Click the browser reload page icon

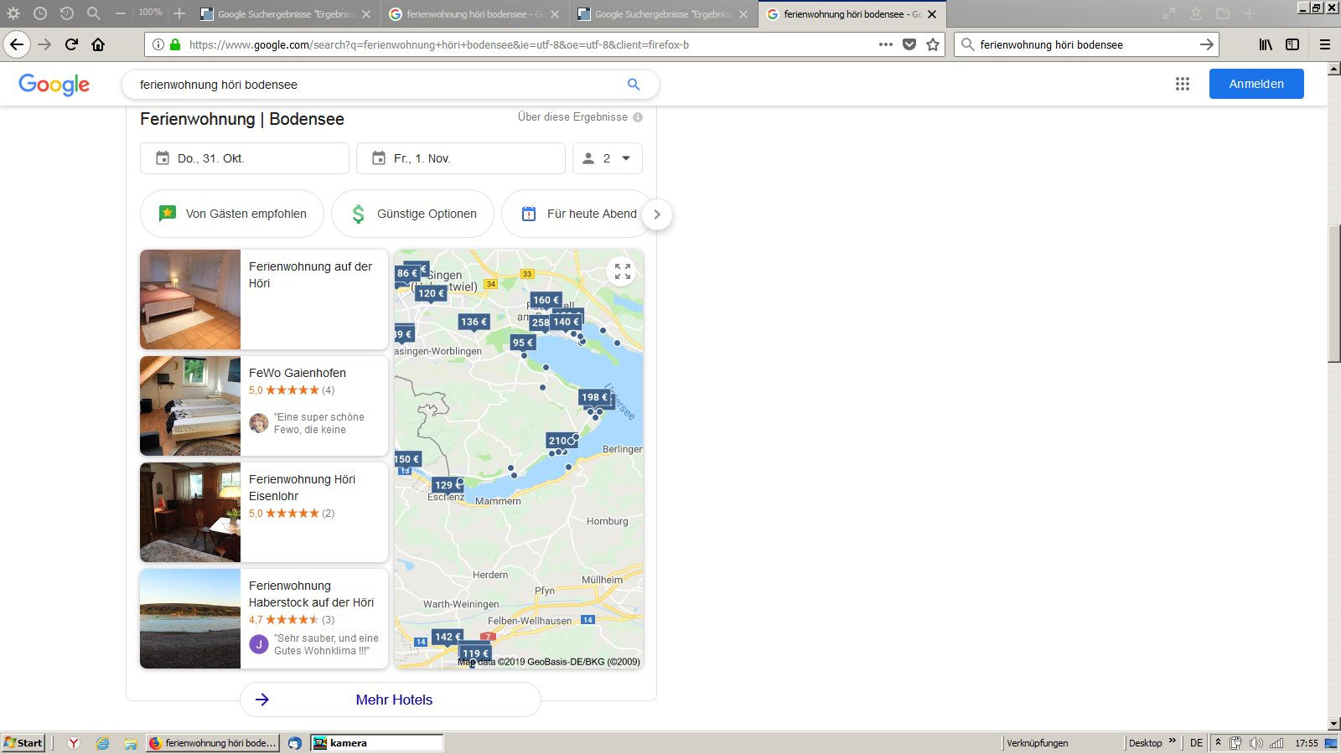point(71,44)
